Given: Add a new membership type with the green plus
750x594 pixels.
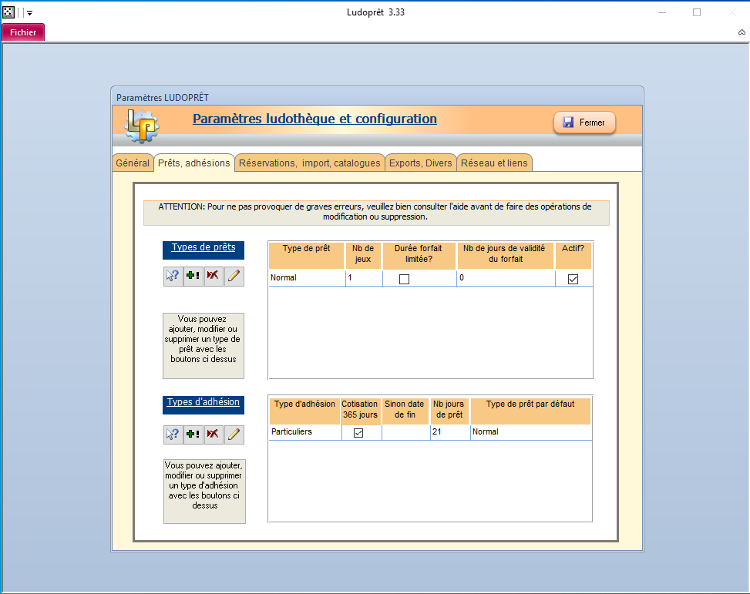Looking at the screenshot, I should 193,435.
